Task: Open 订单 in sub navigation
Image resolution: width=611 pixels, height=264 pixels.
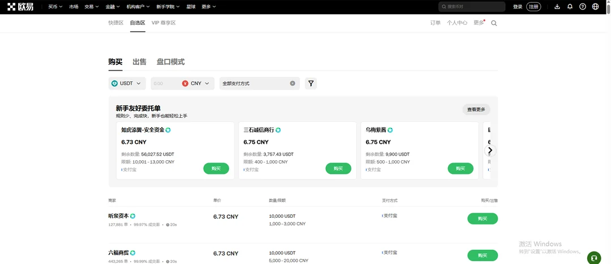Action: (x=435, y=23)
